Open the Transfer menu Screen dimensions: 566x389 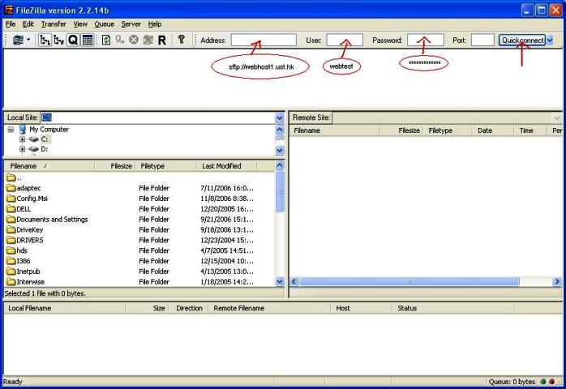(54, 24)
